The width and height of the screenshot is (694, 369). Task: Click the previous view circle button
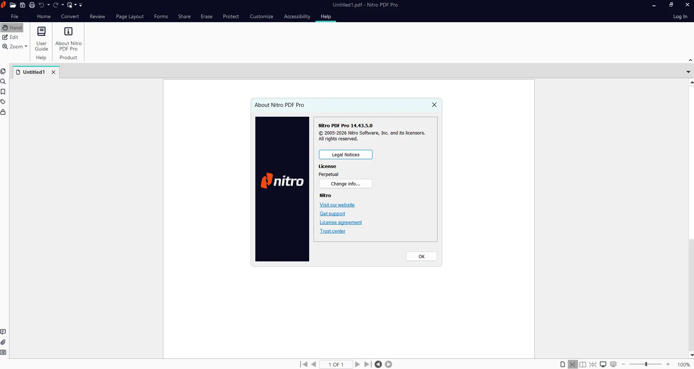coord(378,364)
